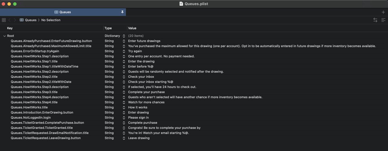388x151 pixels.
Task: Open type popup for HowItWorks.title row
Action: click(x=124, y=107)
